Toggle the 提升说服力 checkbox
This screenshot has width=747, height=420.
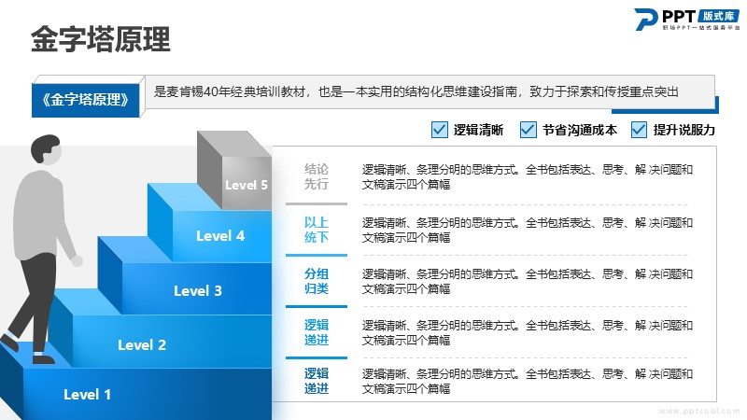coord(639,130)
